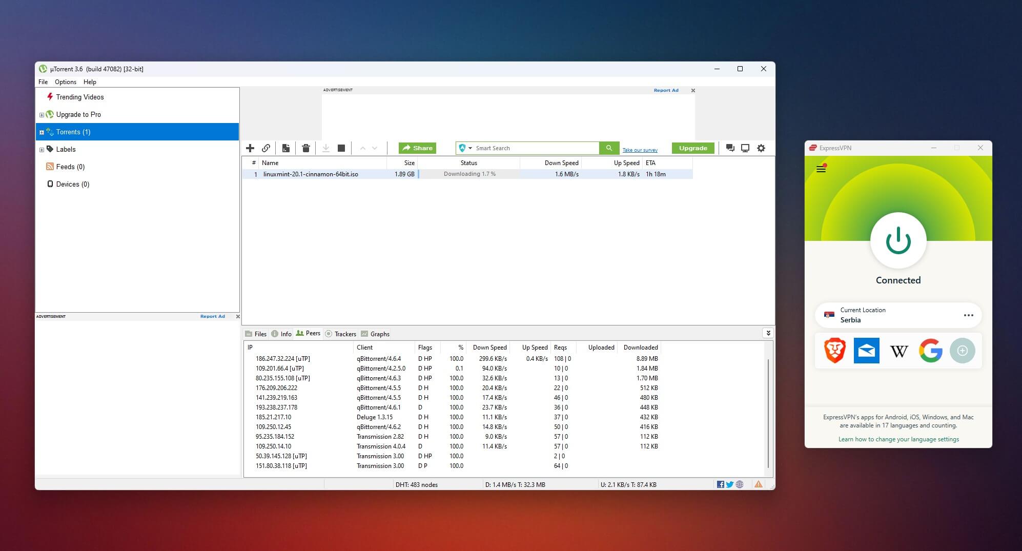This screenshot has height=551, width=1022.
Task: Click the peers list vertical scrollbar
Action: click(x=768, y=414)
